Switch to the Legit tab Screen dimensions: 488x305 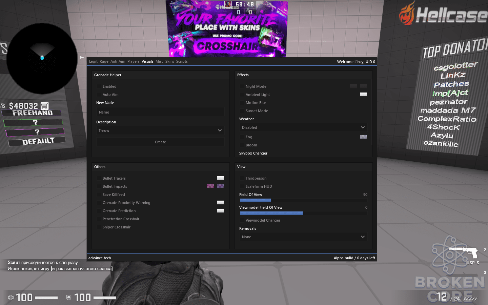93,61
